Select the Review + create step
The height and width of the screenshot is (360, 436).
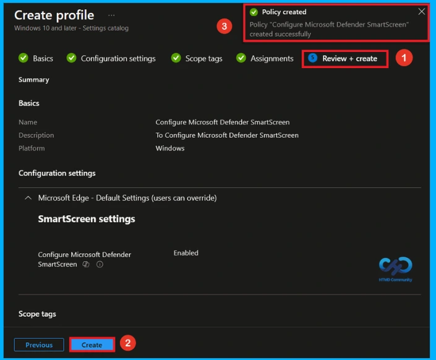click(x=350, y=58)
